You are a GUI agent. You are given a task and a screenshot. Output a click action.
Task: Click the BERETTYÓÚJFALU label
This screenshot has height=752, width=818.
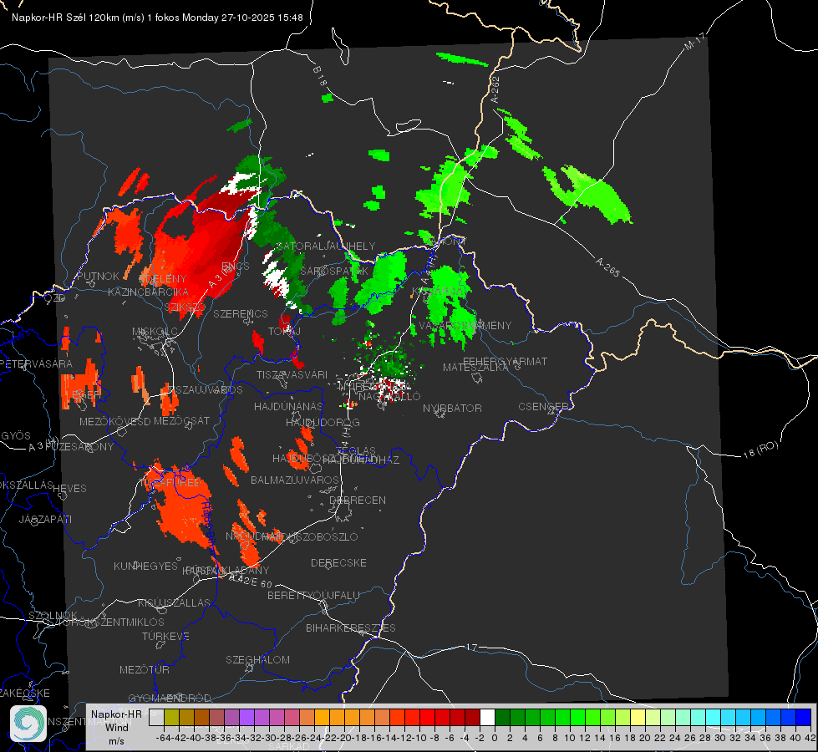tap(313, 595)
